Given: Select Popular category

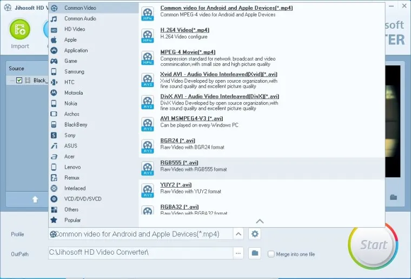Looking at the screenshot, I should (94, 220).
